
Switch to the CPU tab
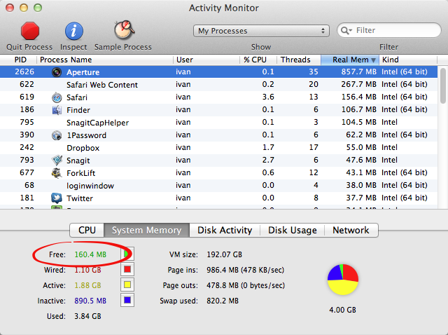point(87,230)
